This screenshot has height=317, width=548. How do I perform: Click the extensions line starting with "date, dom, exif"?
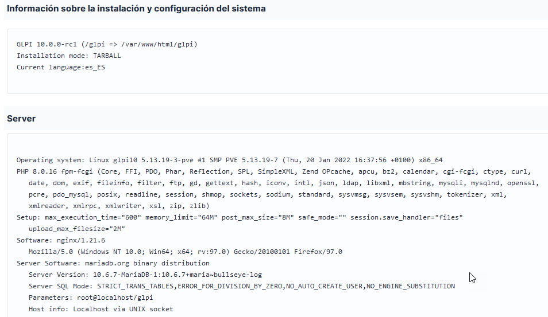pyautogui.click(x=284, y=183)
